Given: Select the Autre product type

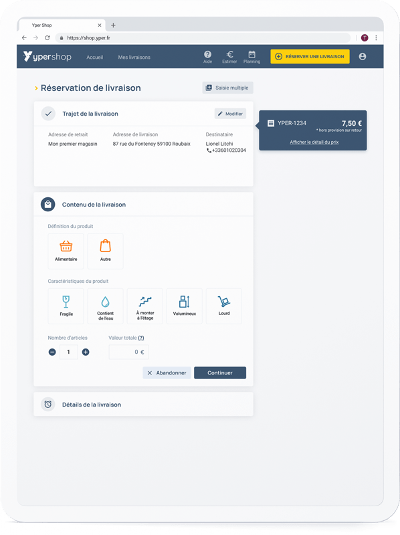Looking at the screenshot, I should (106, 251).
